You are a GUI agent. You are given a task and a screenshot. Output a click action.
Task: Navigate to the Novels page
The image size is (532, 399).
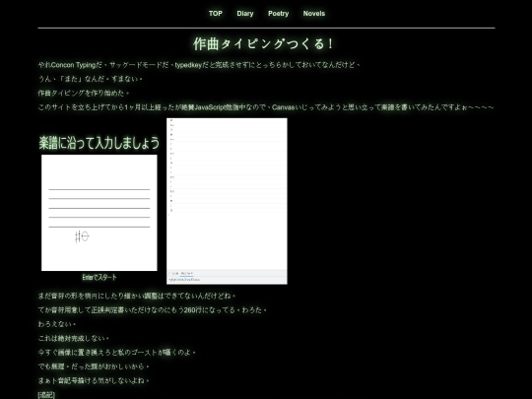point(314,14)
